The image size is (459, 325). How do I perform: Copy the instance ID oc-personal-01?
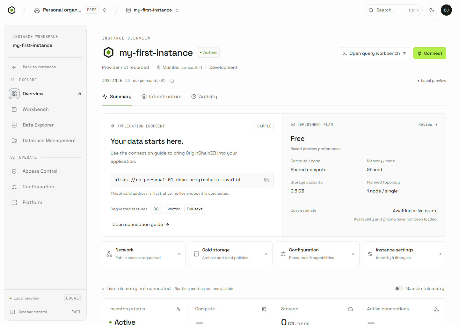[171, 81]
